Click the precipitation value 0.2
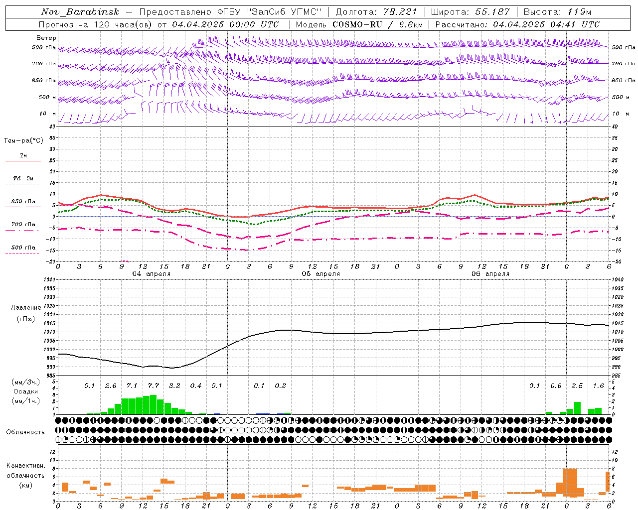The image size is (638, 510). (x=281, y=385)
